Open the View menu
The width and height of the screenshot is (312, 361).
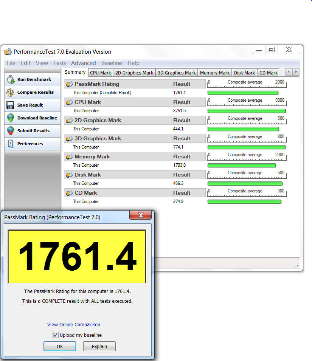42,63
